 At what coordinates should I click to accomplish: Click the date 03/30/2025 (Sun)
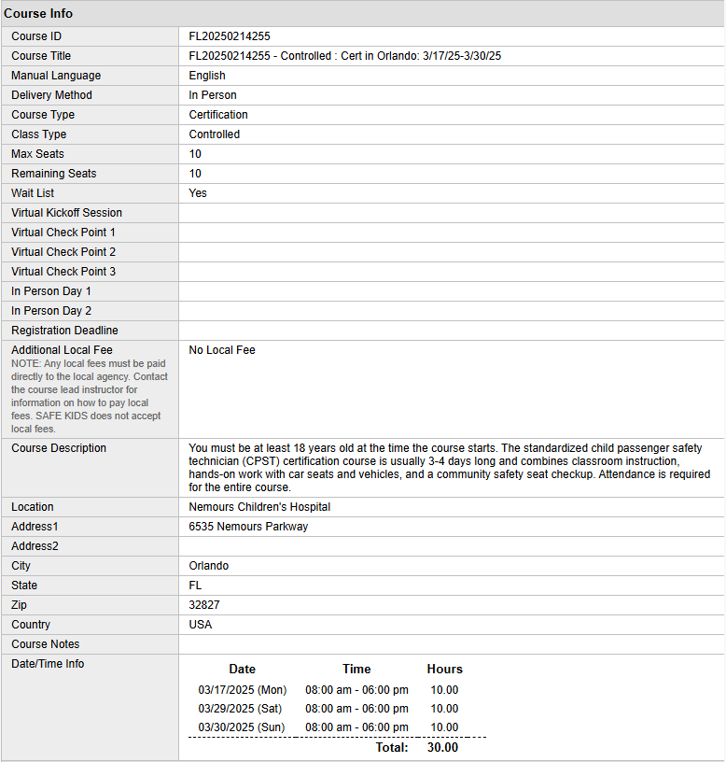tap(242, 727)
